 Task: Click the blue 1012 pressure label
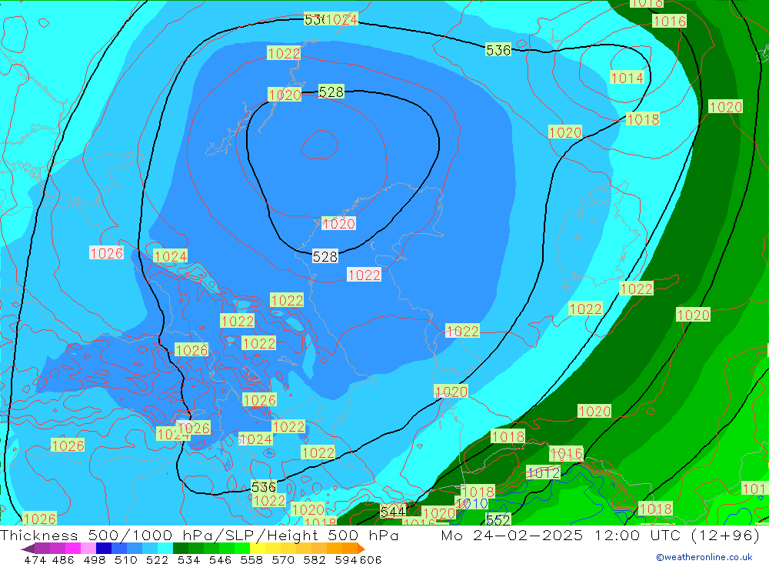pos(544,472)
